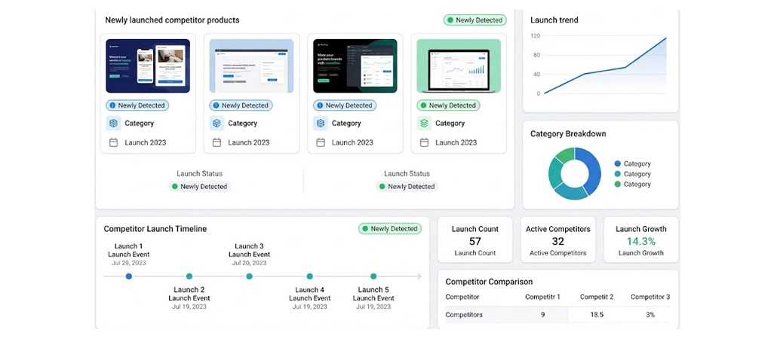Select the Launch 3 marker dated Jul 20, 2023
This screenshot has height=351, width=774.
click(249, 276)
